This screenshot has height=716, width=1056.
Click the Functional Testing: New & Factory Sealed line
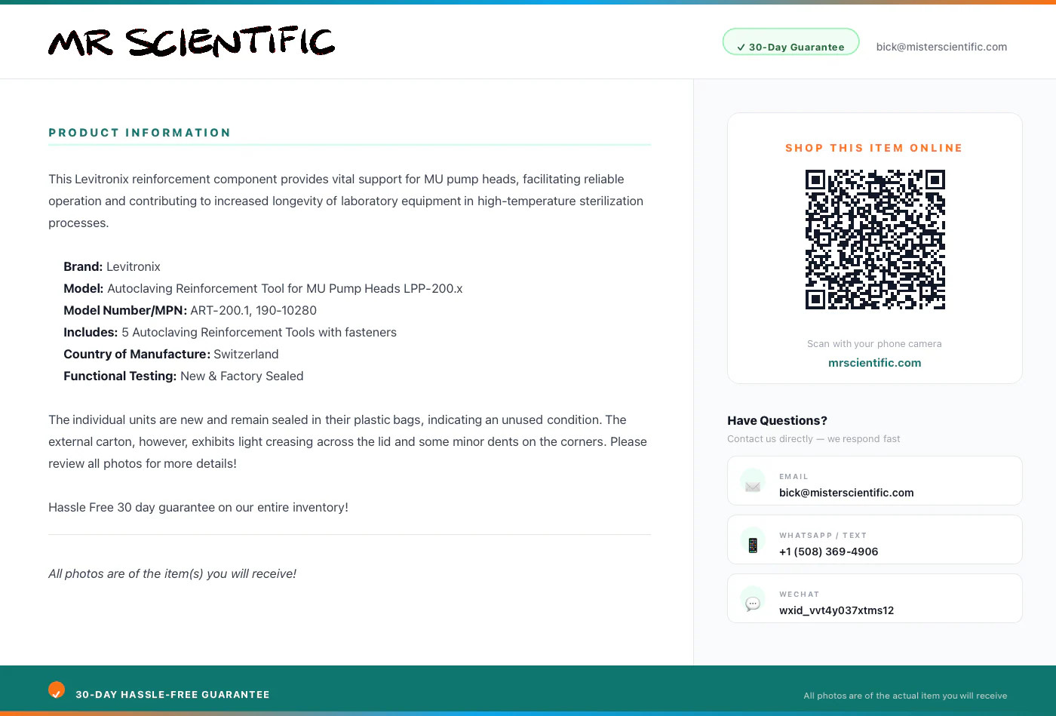[183, 376]
